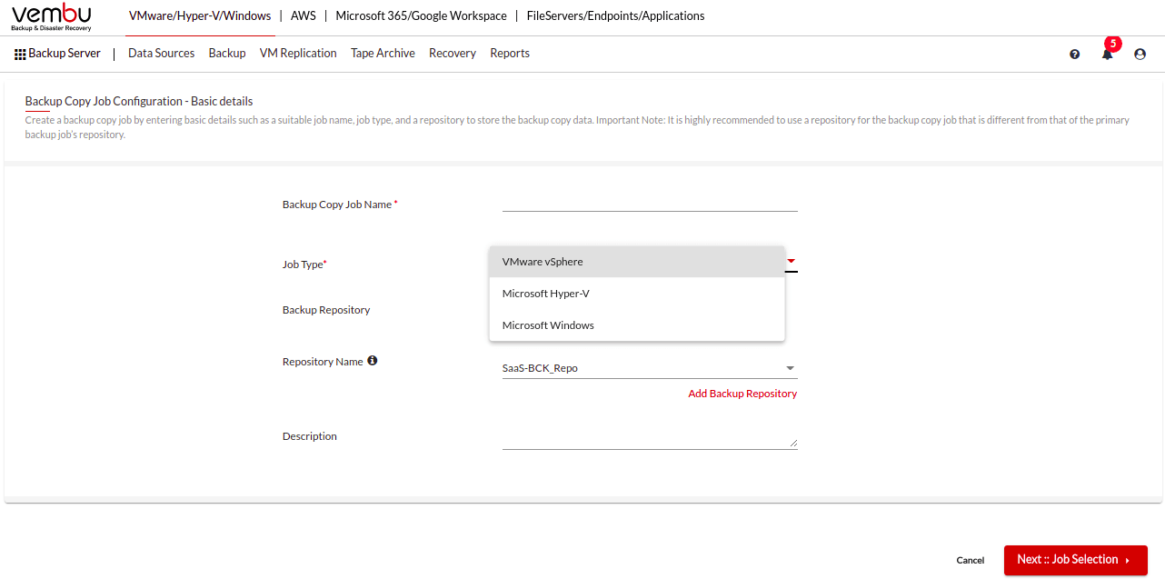The width and height of the screenshot is (1165, 579).
Task: Click the Cancel button
Action: pos(971,560)
